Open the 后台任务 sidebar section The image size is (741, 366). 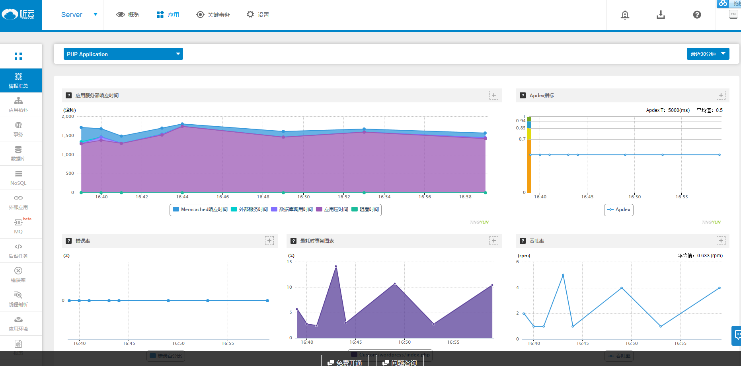pyautogui.click(x=18, y=251)
